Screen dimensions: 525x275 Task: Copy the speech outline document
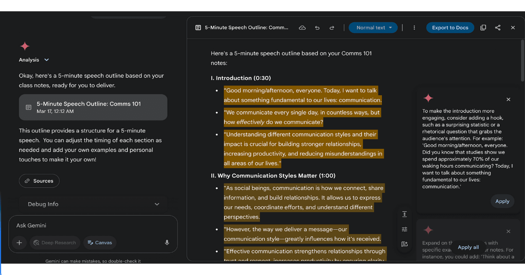(x=483, y=27)
